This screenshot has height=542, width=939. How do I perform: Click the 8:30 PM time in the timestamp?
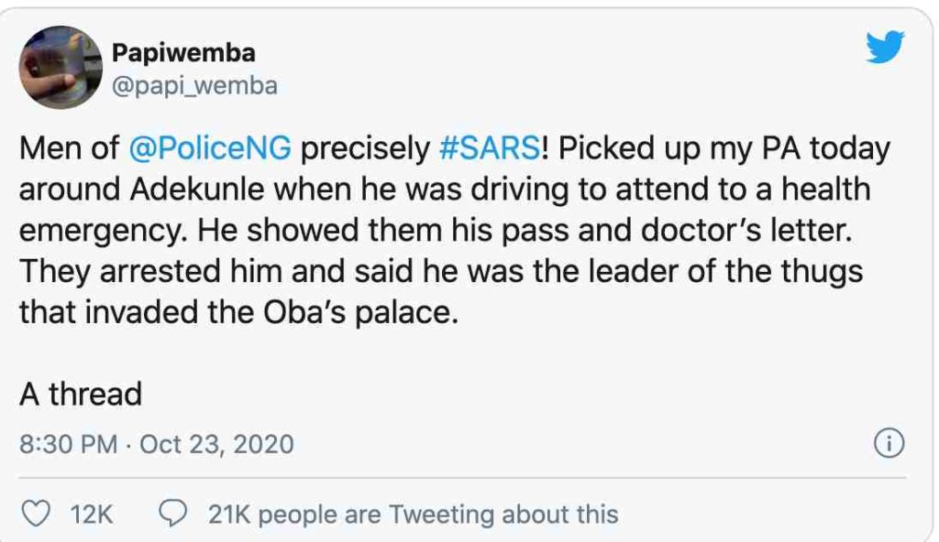[x=68, y=445]
